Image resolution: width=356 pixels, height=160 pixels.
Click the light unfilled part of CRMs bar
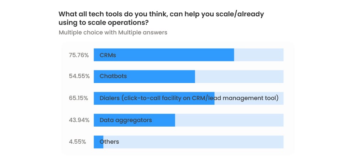pyautogui.click(x=259, y=55)
